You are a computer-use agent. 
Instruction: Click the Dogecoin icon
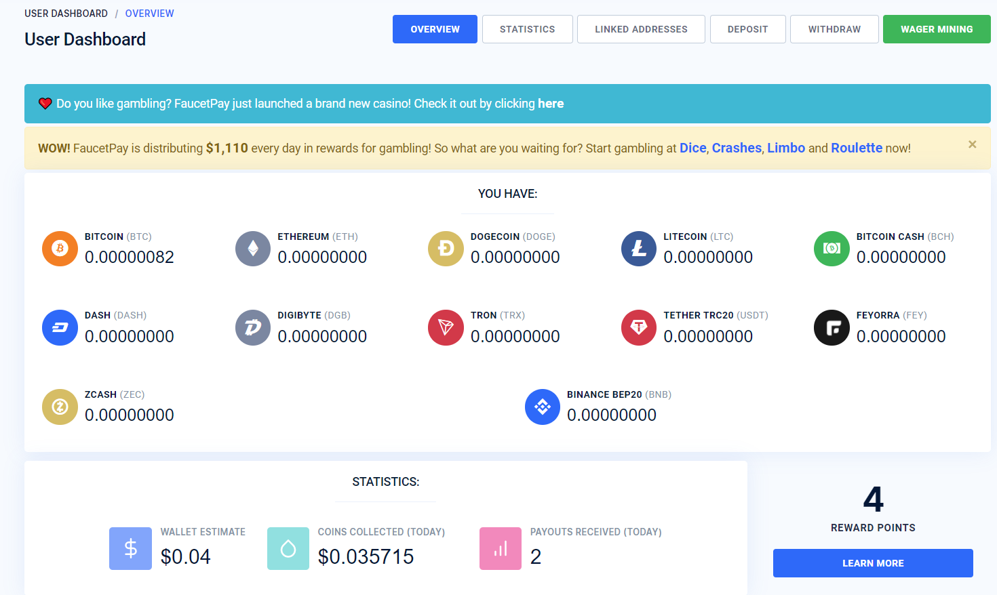click(x=446, y=248)
